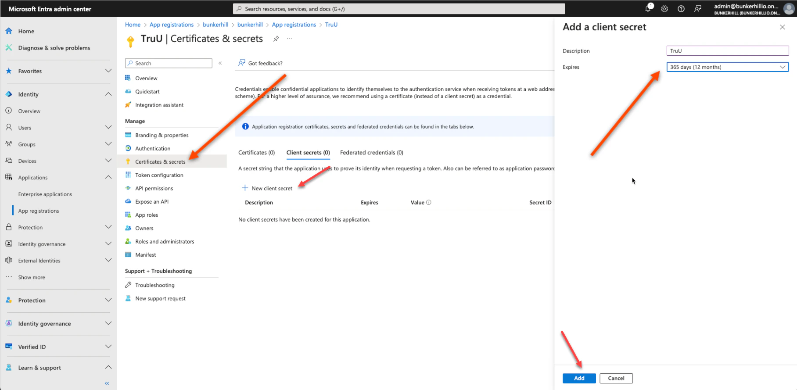Image resolution: width=797 pixels, height=390 pixels.
Task: Expand the Verified ID section chevron
Action: (108, 347)
